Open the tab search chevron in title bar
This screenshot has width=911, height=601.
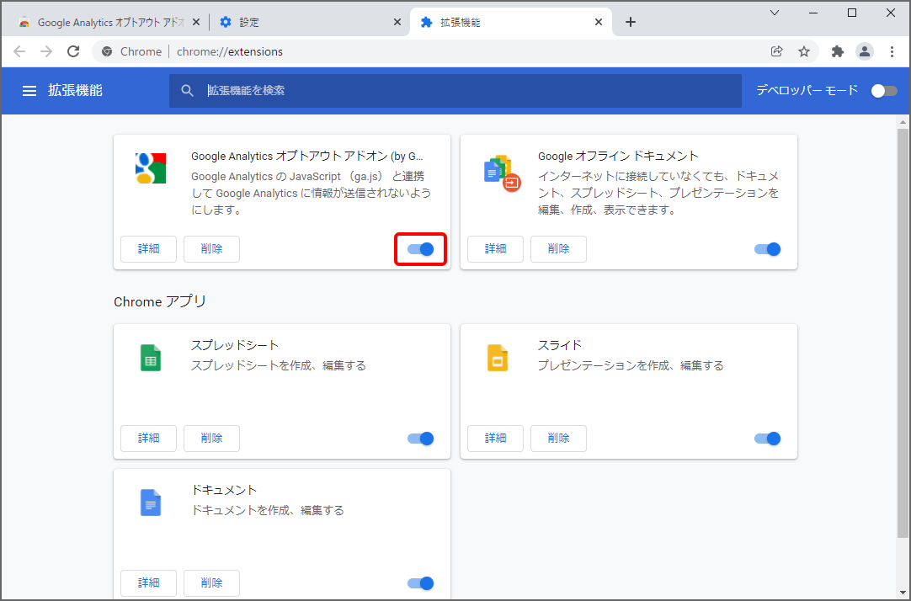(x=775, y=13)
